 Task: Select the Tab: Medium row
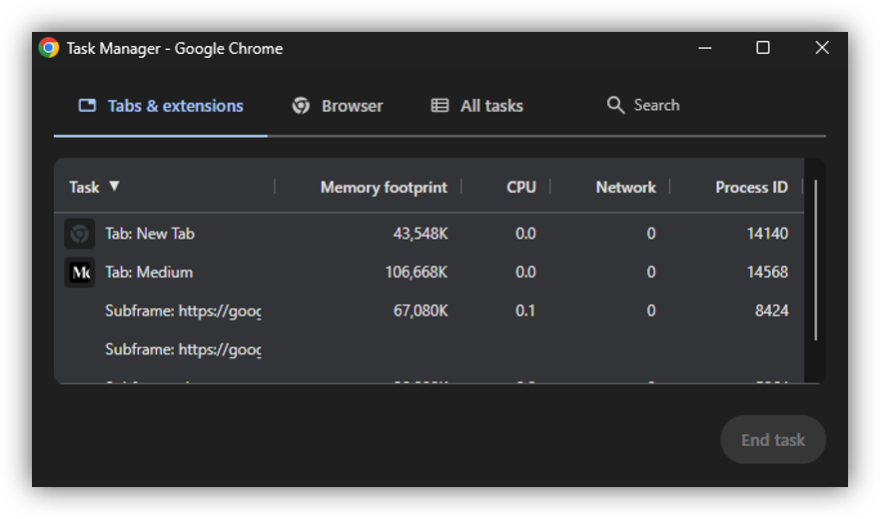[x=429, y=272]
